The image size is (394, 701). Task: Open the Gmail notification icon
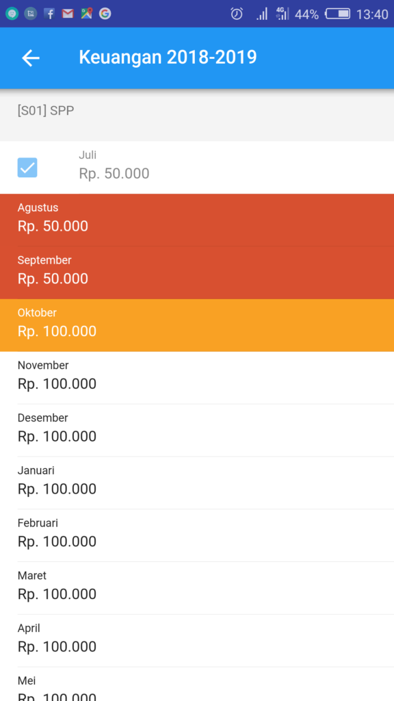point(68,14)
